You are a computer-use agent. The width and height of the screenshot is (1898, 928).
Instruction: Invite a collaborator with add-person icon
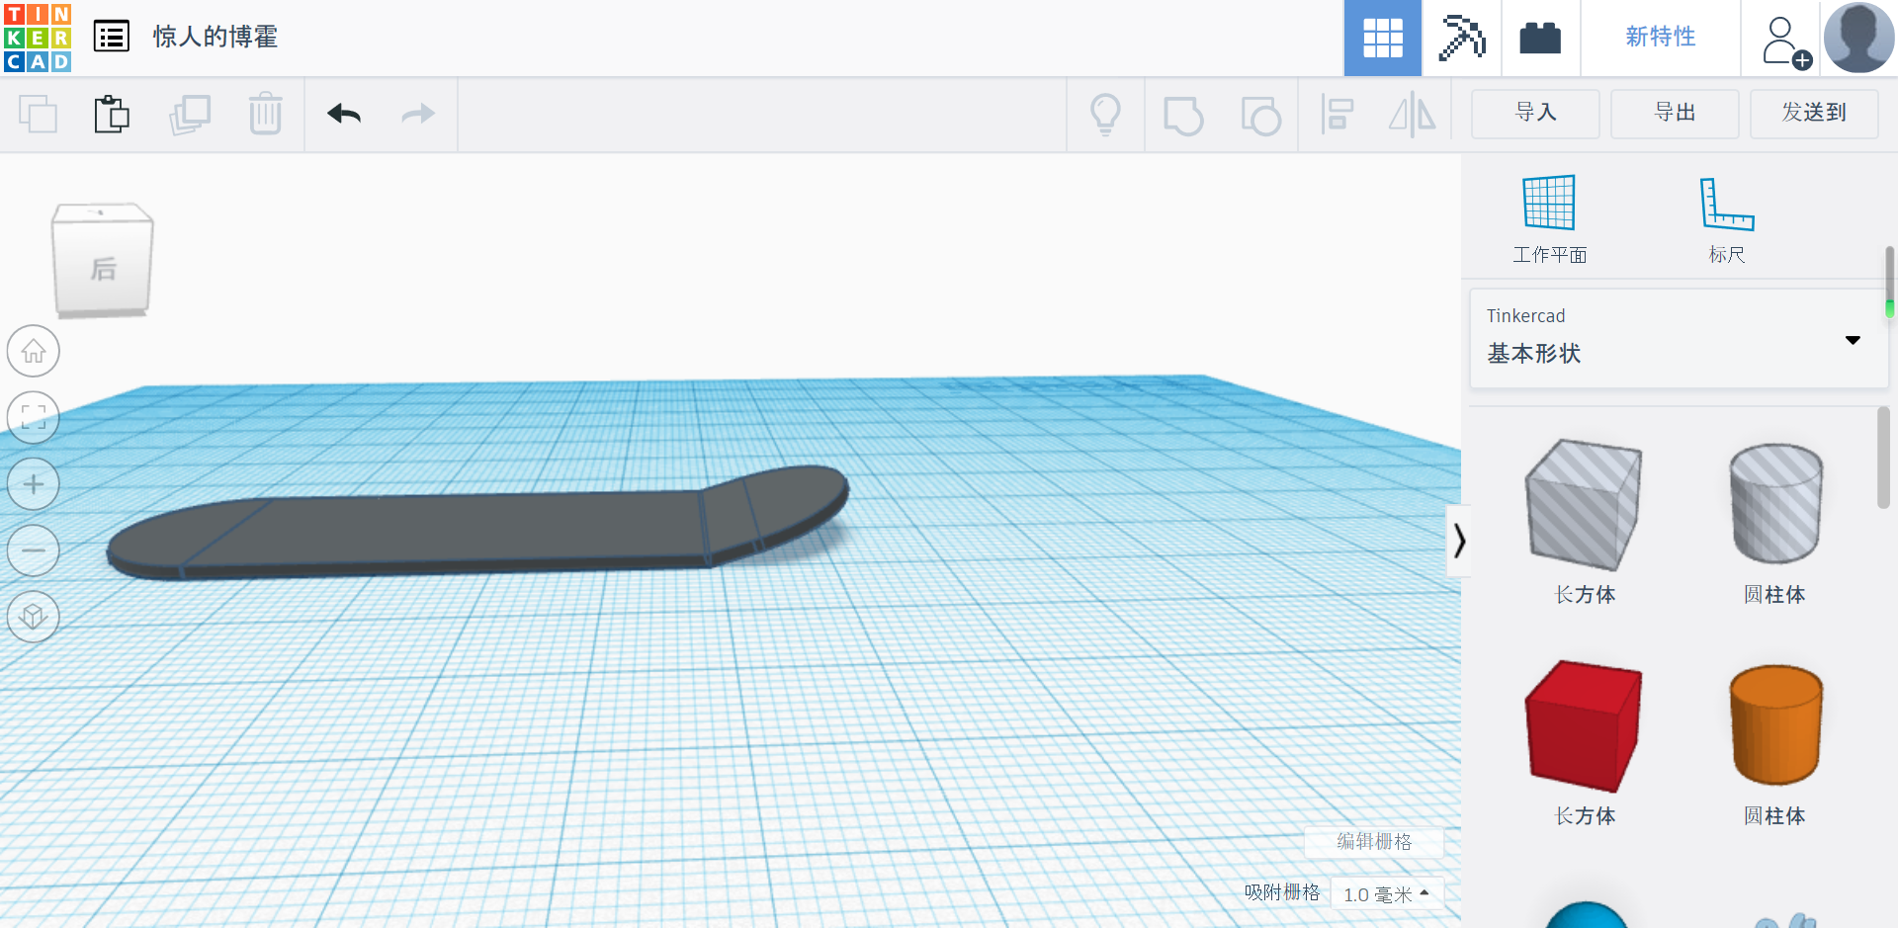click(x=1786, y=42)
